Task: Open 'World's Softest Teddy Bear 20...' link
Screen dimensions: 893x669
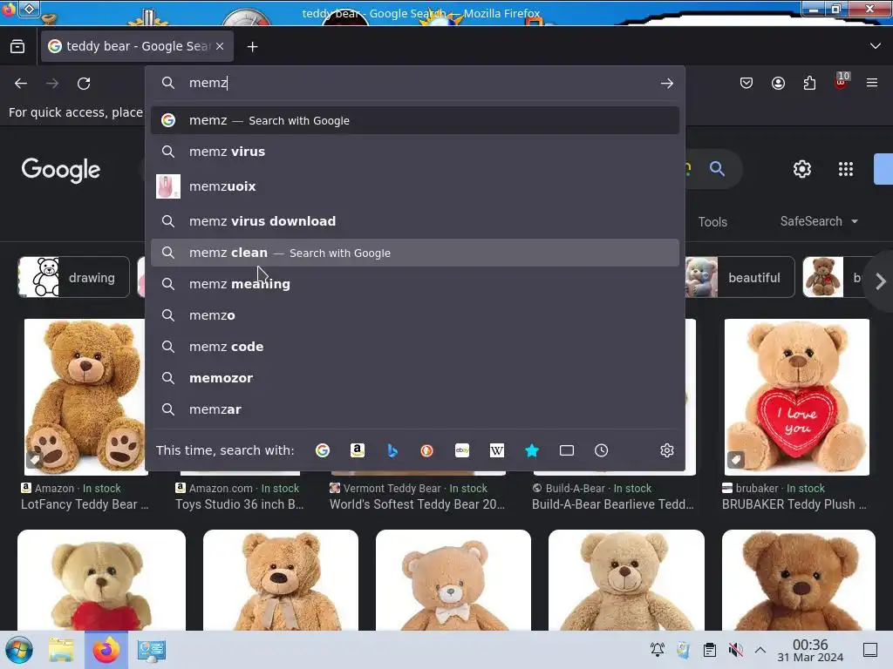Action: pos(417,504)
